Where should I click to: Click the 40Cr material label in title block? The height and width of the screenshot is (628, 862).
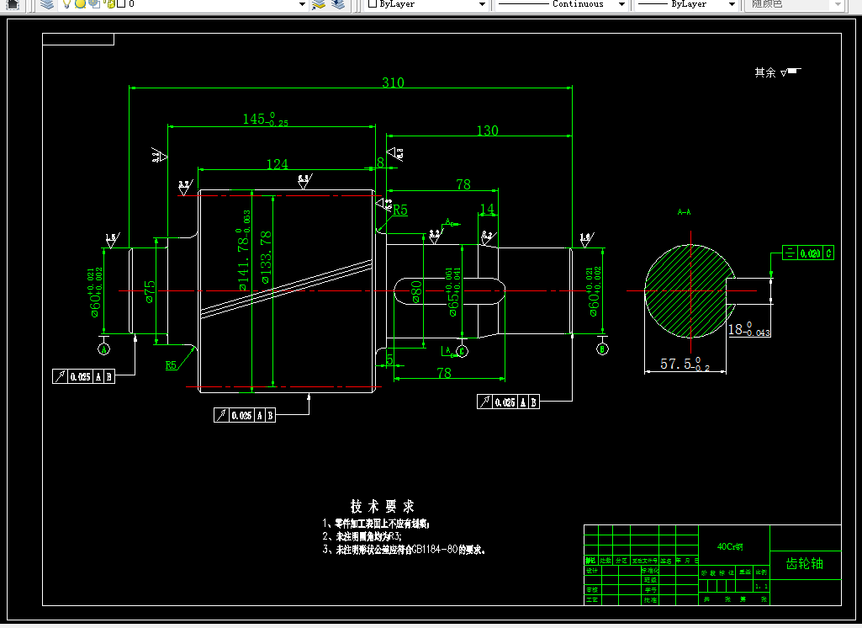tap(729, 546)
